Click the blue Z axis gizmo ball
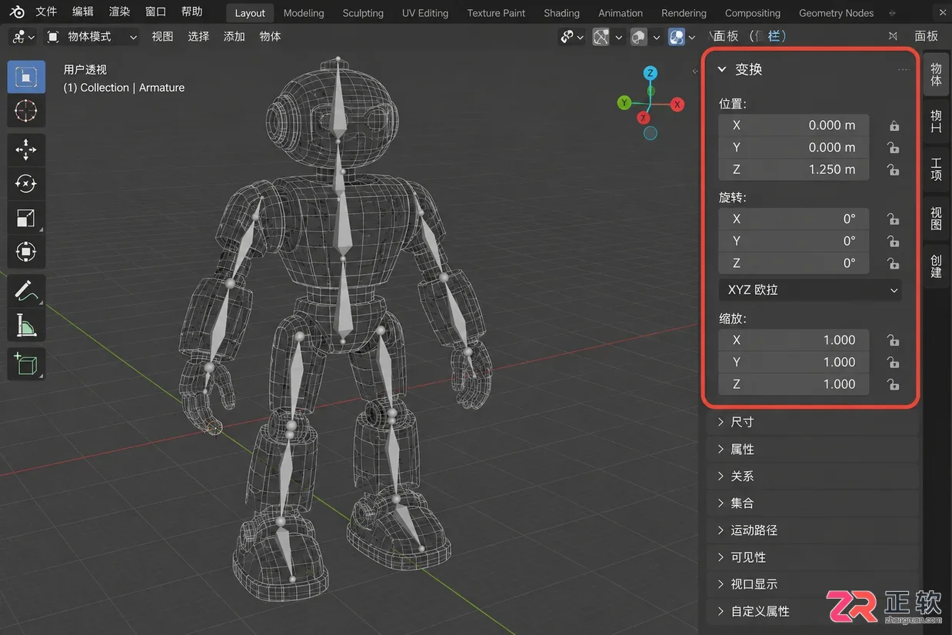Viewport: 952px width, 635px height. point(651,73)
